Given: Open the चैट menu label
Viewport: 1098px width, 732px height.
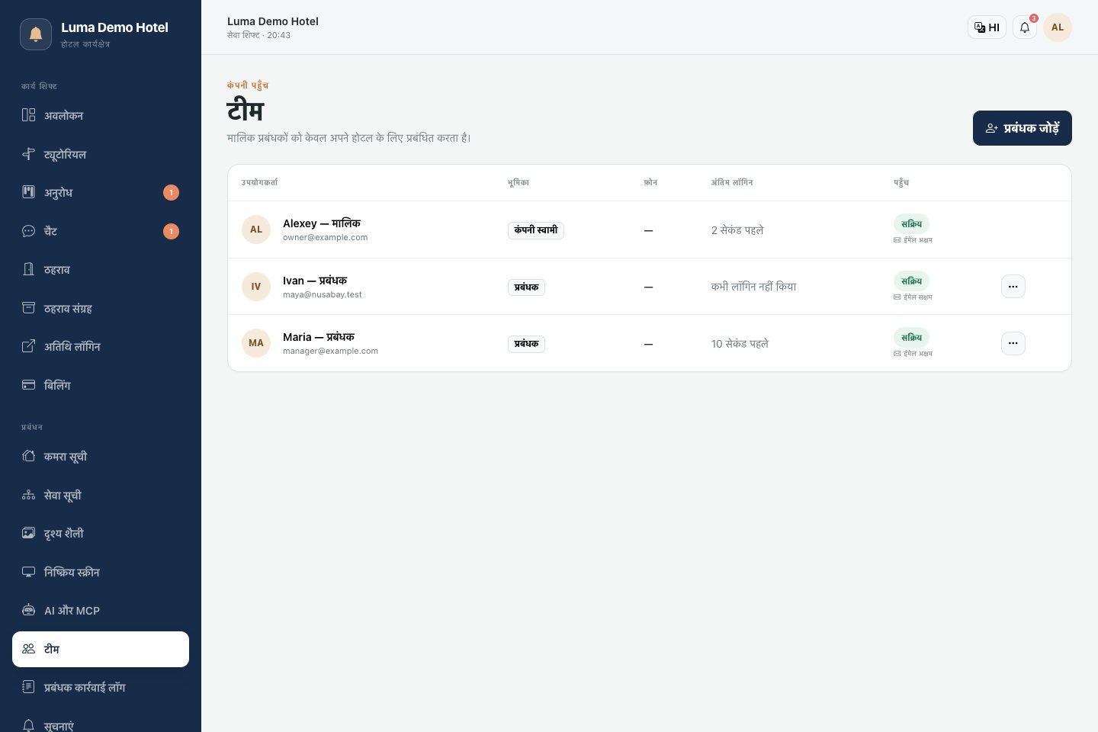Looking at the screenshot, I should coord(50,231).
